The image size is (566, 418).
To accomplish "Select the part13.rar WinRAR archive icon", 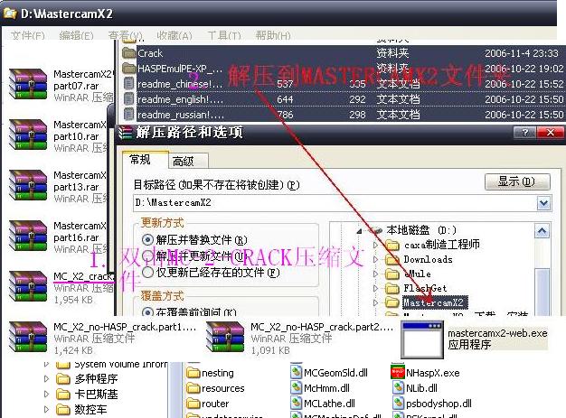I will (28, 185).
